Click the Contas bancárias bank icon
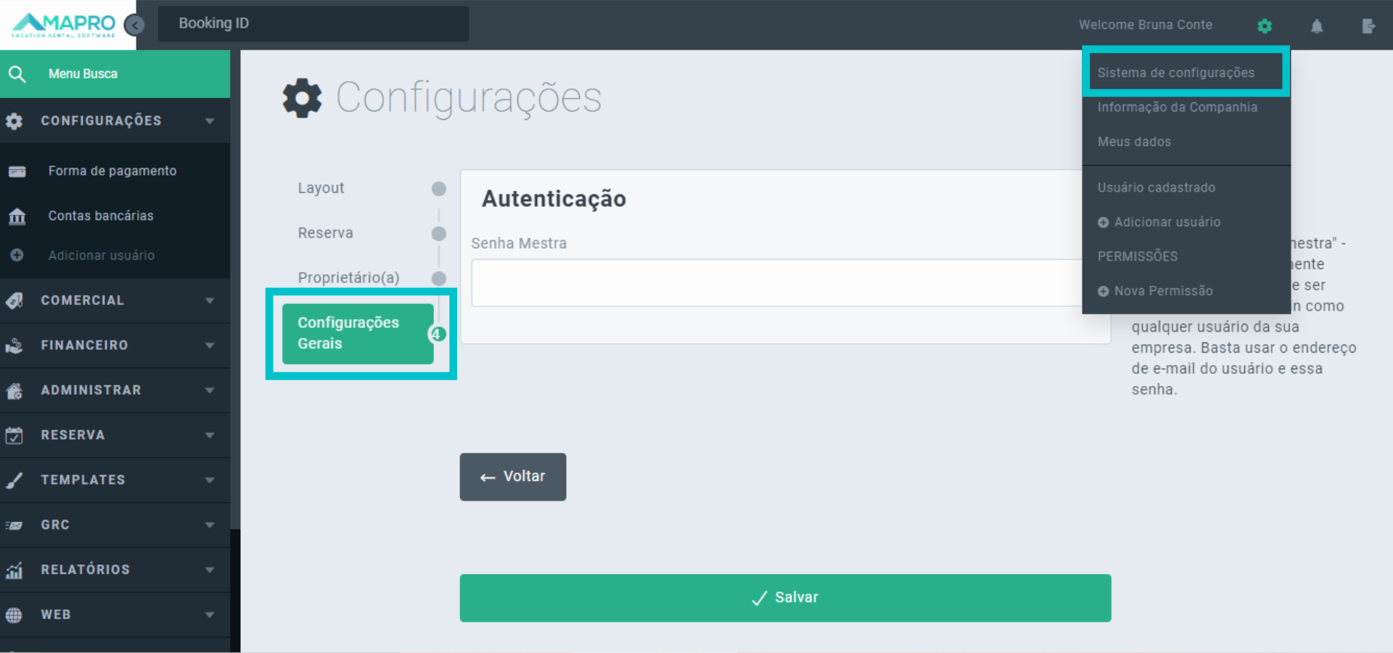1393x653 pixels. coord(17,216)
